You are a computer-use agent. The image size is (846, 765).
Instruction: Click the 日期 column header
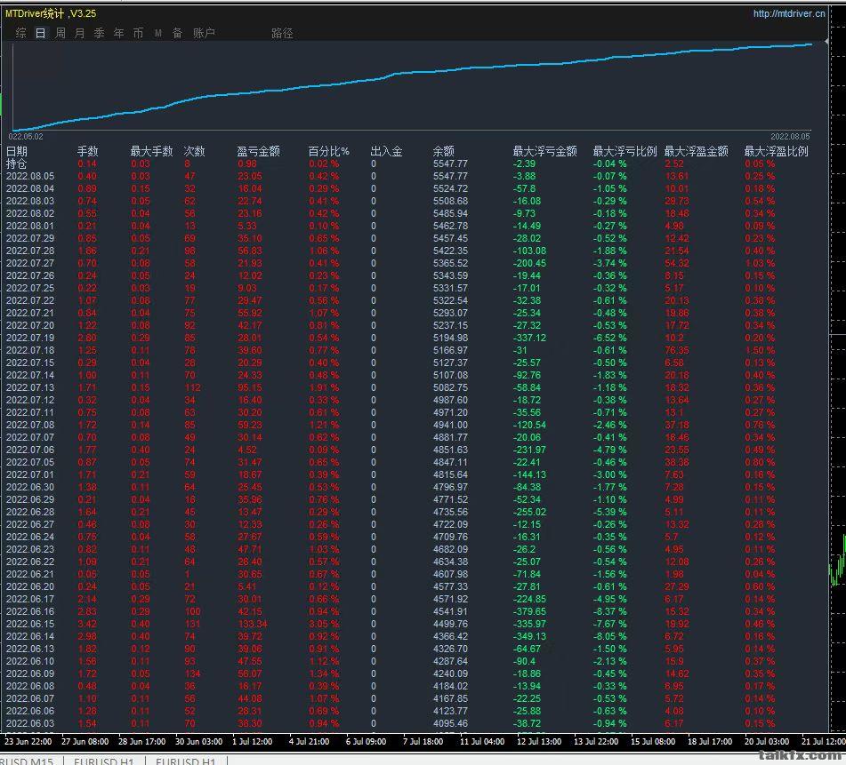pyautogui.click(x=17, y=151)
